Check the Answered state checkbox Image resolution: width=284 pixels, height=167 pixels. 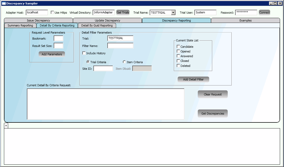click(178, 56)
